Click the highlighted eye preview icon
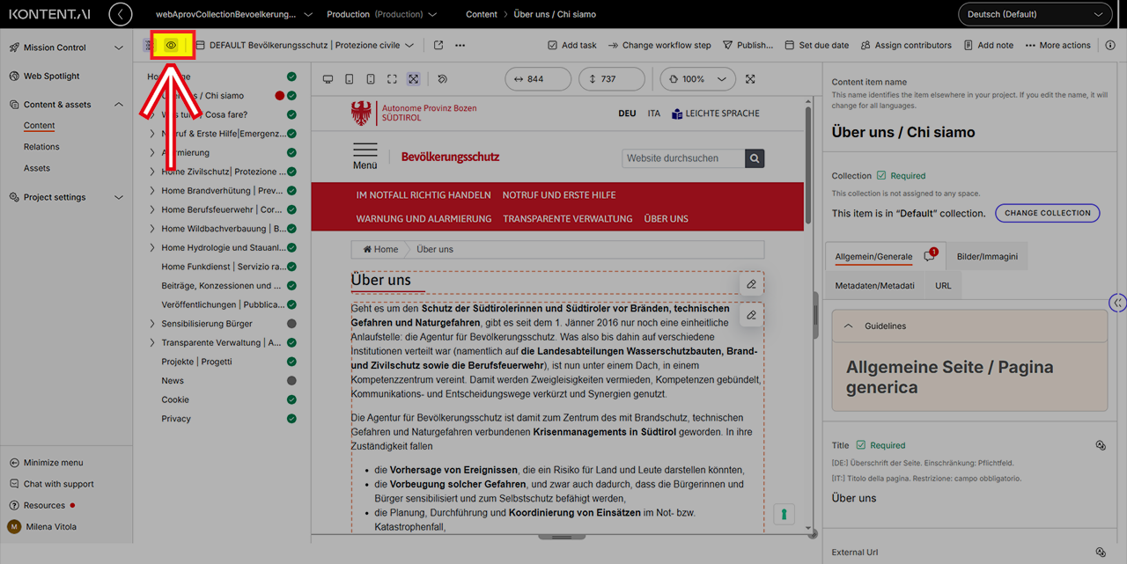 tap(172, 45)
